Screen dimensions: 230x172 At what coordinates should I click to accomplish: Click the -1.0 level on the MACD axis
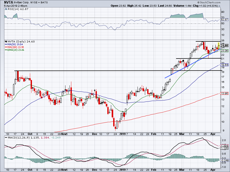coord(224,167)
